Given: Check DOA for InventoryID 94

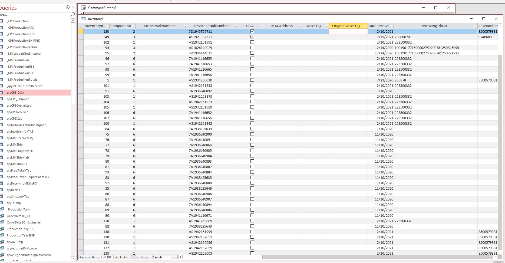Looking at the screenshot, I should (x=252, y=48).
